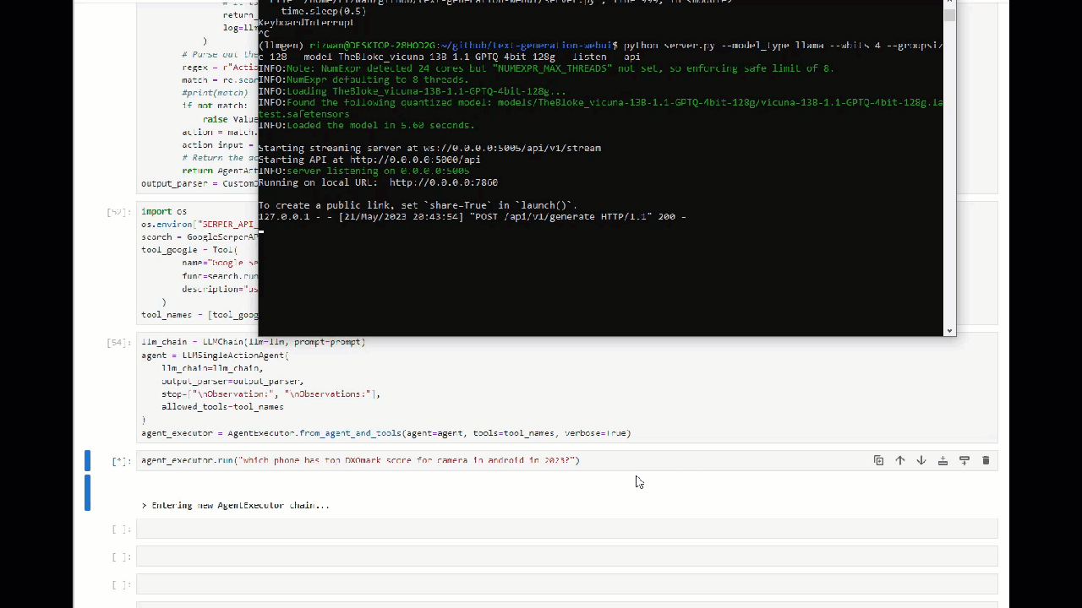Click the 'Entering new AgentExecutor chain...' output line
The image size is (1082, 608).
click(x=236, y=505)
